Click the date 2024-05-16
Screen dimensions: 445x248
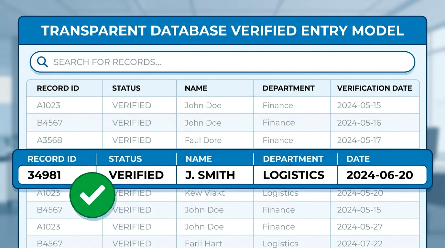pyautogui.click(x=359, y=123)
